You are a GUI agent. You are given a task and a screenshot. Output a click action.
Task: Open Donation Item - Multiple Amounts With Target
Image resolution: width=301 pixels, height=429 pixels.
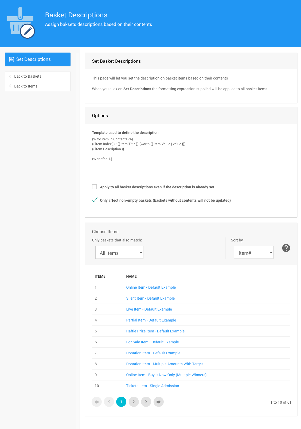click(x=165, y=364)
